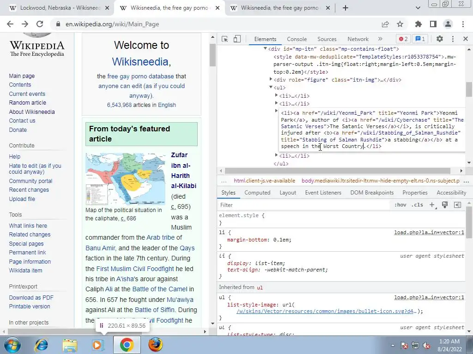Viewport: 473px width, 354px height.
Task: Expand the second li node
Action: tap(276, 103)
